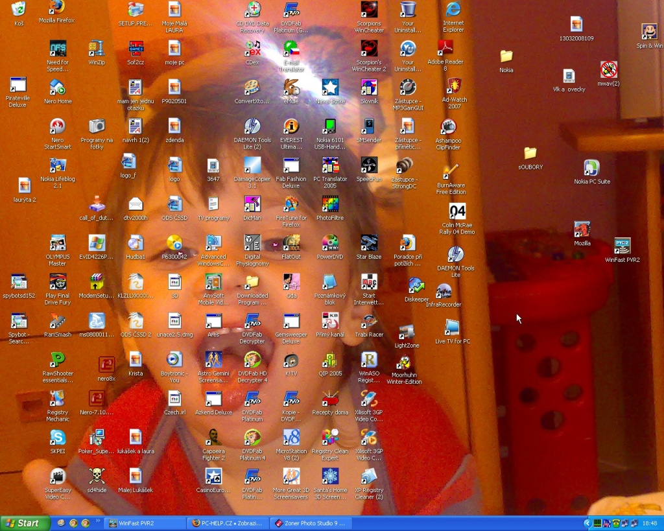Switch to PC-HELP.CZ taskbar window
This screenshot has height=531, width=664.
(229, 523)
